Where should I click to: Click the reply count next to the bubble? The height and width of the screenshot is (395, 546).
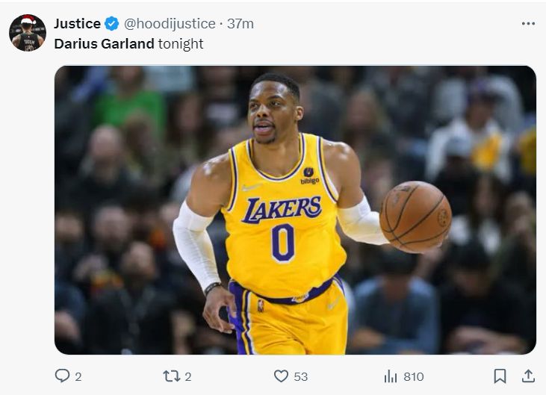[78, 377]
